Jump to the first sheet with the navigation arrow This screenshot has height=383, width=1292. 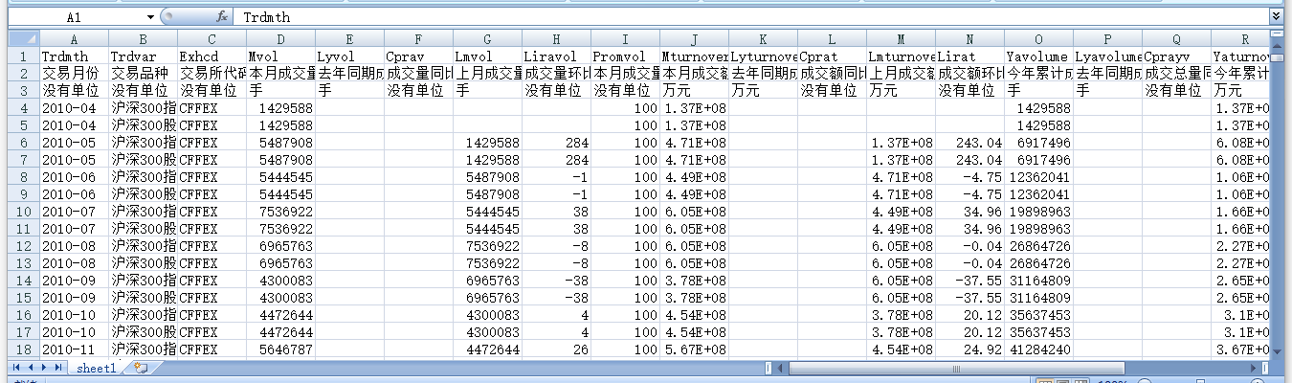coord(16,368)
